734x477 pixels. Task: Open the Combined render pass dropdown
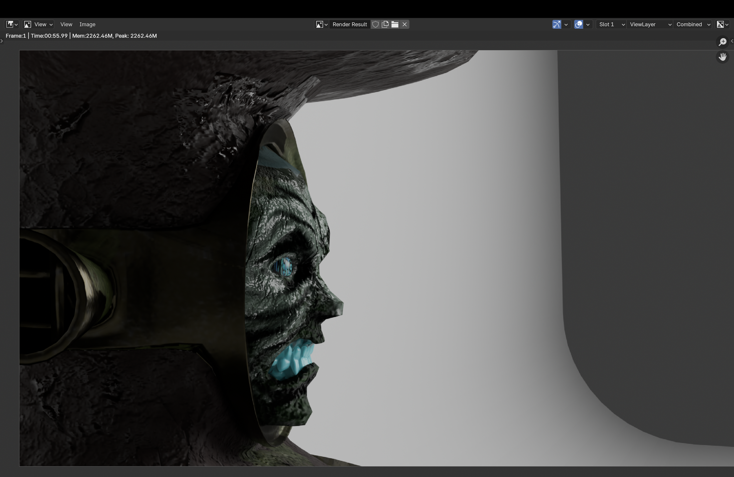pyautogui.click(x=693, y=24)
